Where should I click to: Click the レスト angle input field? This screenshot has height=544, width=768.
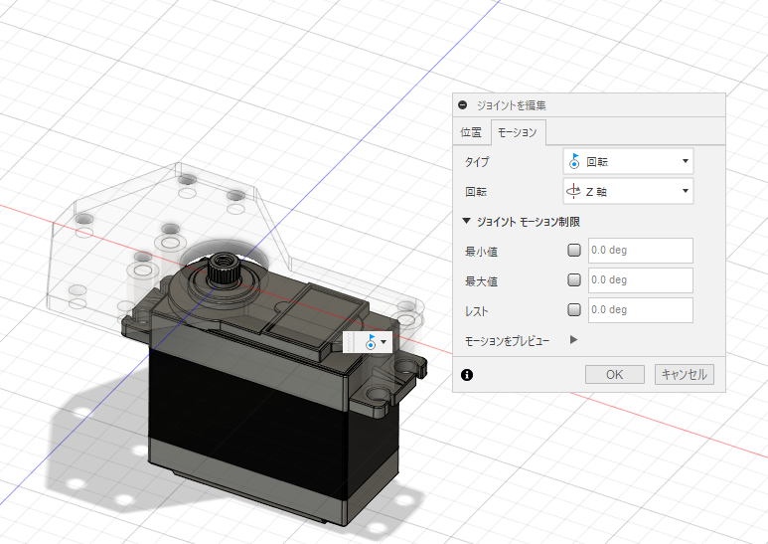pyautogui.click(x=641, y=310)
